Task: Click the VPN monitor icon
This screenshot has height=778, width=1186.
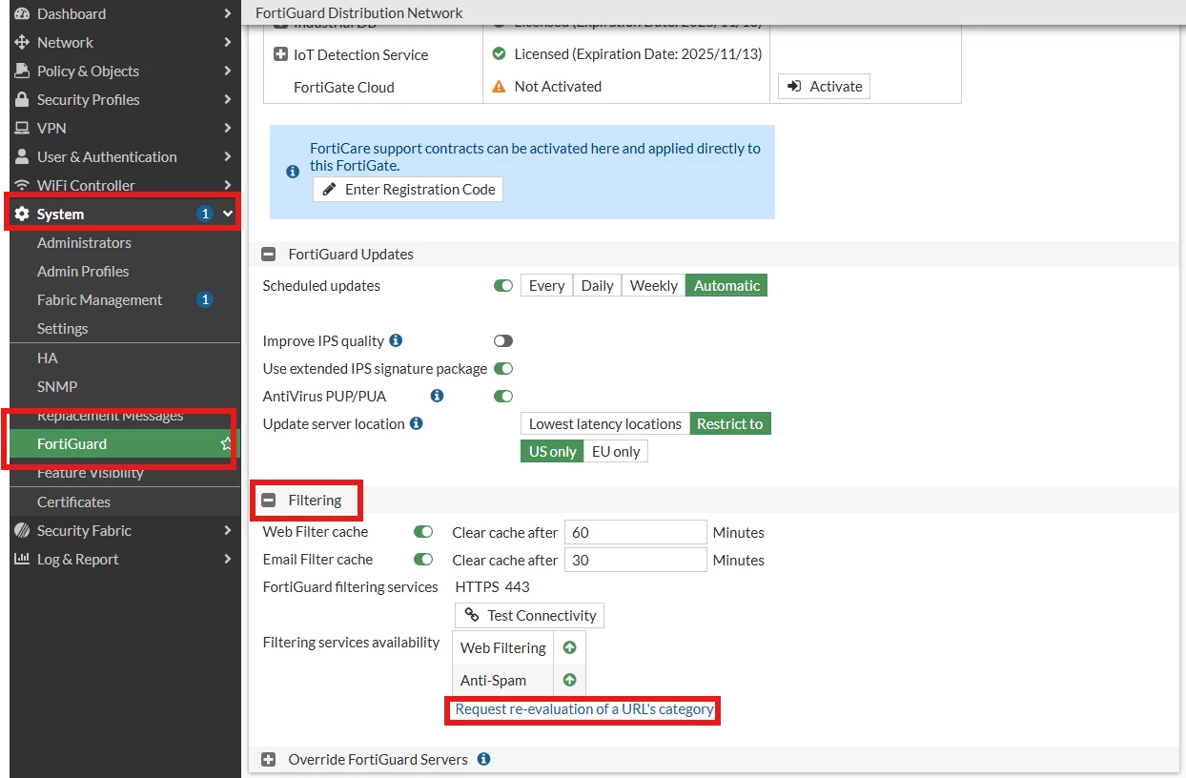Action: pyautogui.click(x=22, y=128)
